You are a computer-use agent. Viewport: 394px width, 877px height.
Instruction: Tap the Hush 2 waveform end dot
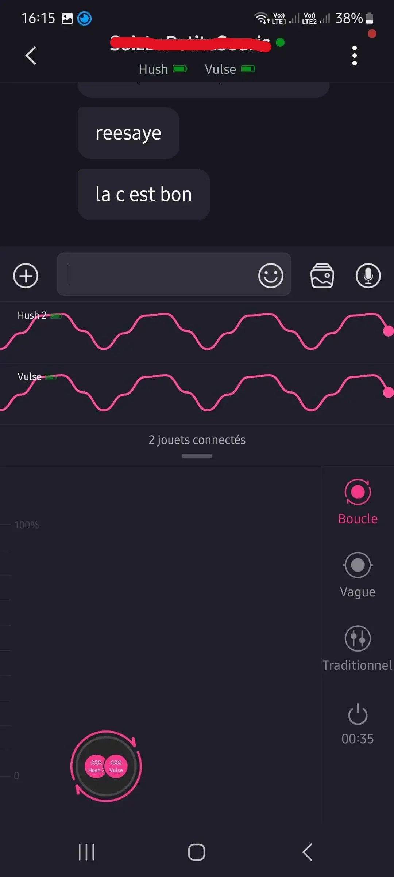388,331
